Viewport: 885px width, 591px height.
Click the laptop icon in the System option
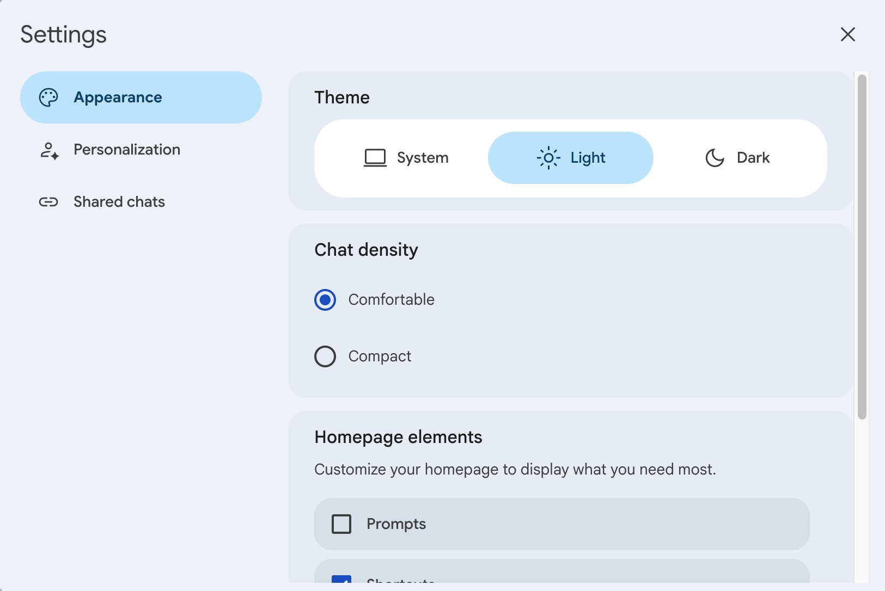[x=374, y=157]
